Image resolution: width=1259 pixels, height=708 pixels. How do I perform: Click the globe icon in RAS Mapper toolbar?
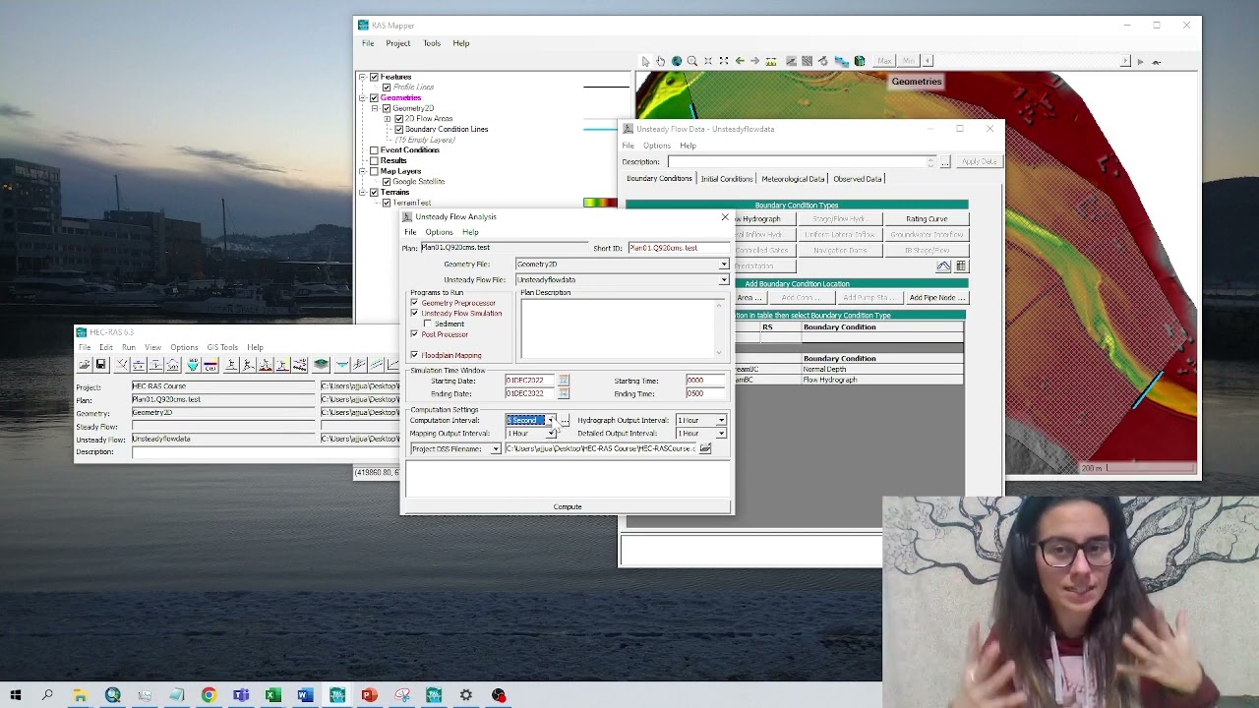click(x=677, y=61)
